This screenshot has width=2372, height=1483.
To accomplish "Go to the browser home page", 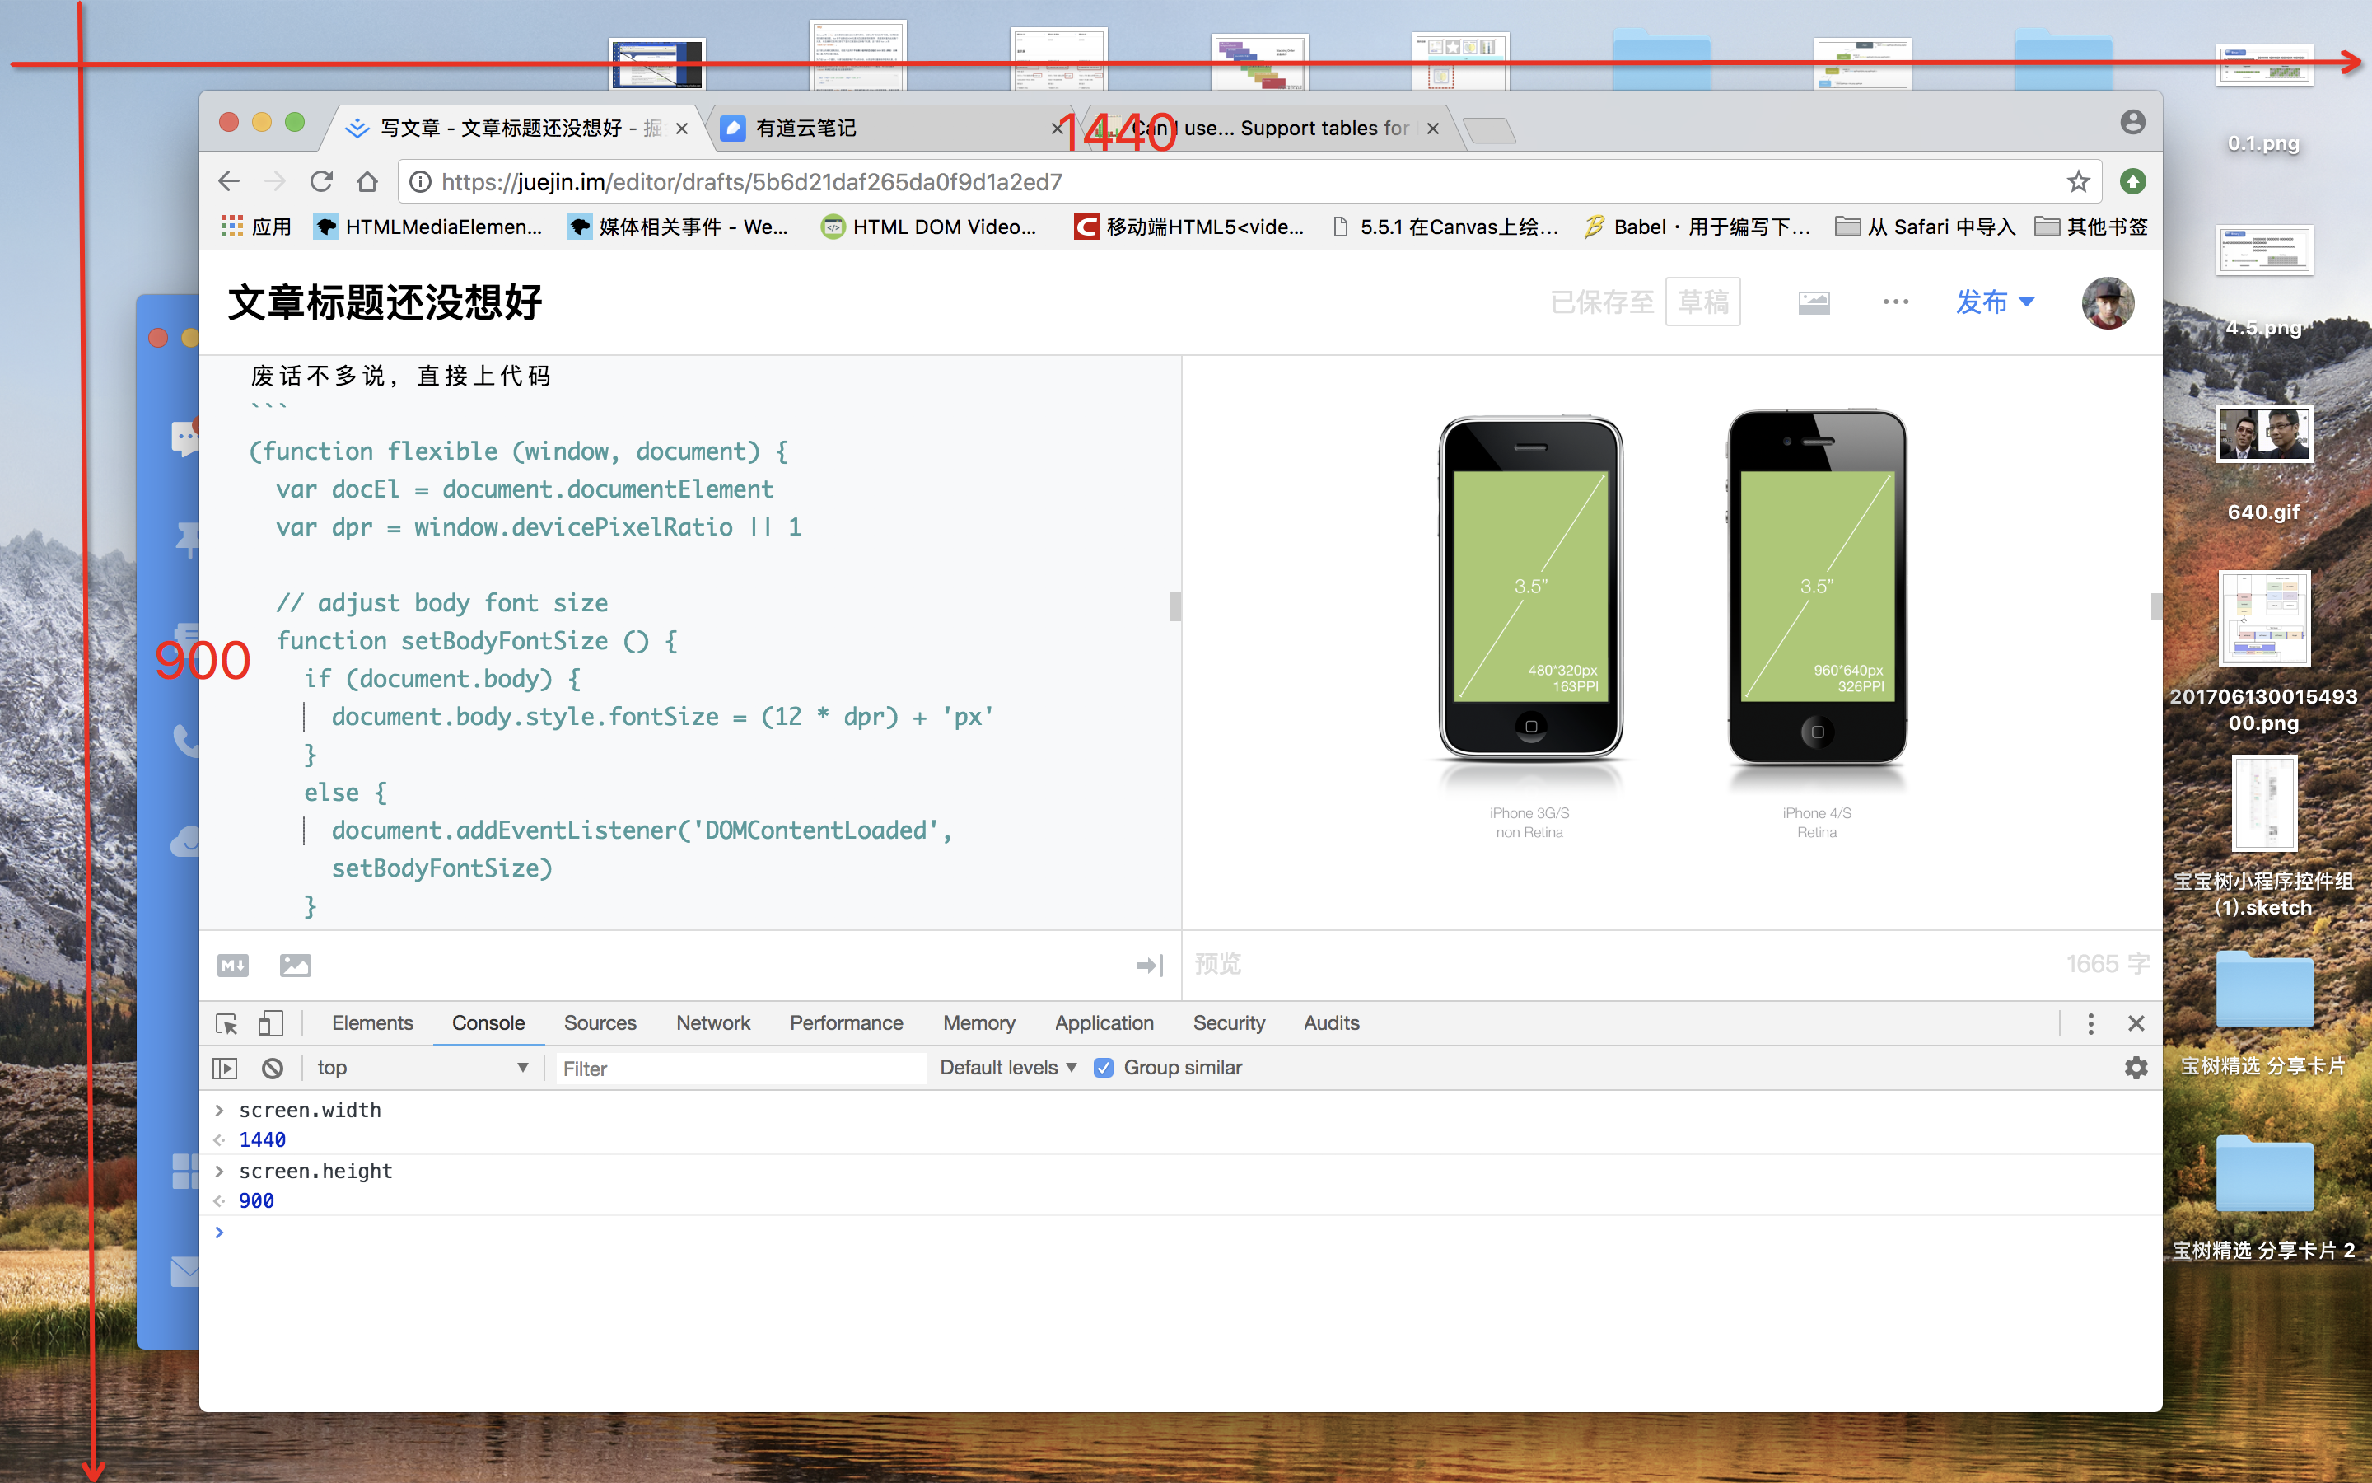I will (367, 181).
